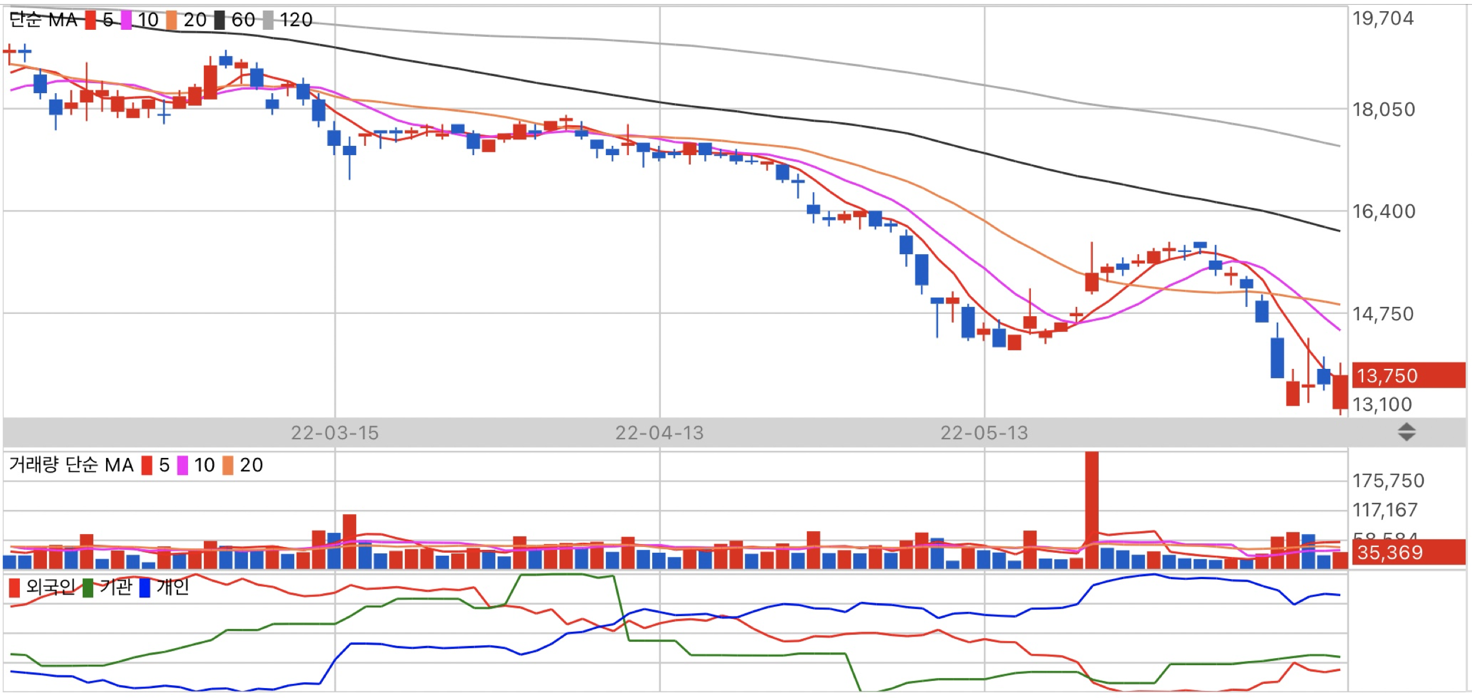Image resolution: width=1472 pixels, height=698 pixels.
Task: Select the 22-05-13 date marker
Action: (x=984, y=433)
